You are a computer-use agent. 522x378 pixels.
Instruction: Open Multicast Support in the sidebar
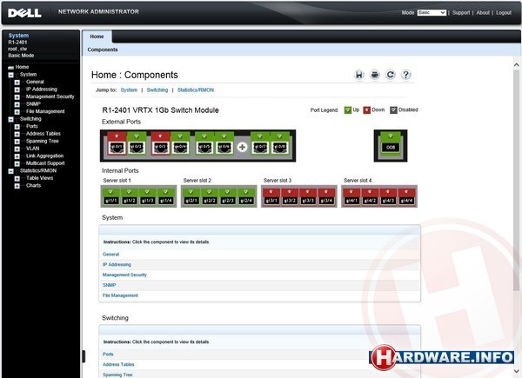point(45,163)
